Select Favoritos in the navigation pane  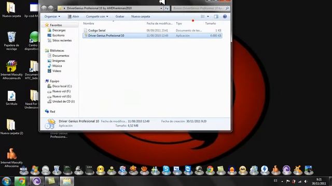pos(56,25)
